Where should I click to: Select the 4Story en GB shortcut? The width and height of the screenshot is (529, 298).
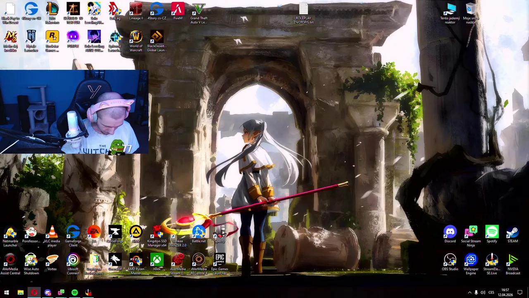pos(31,12)
